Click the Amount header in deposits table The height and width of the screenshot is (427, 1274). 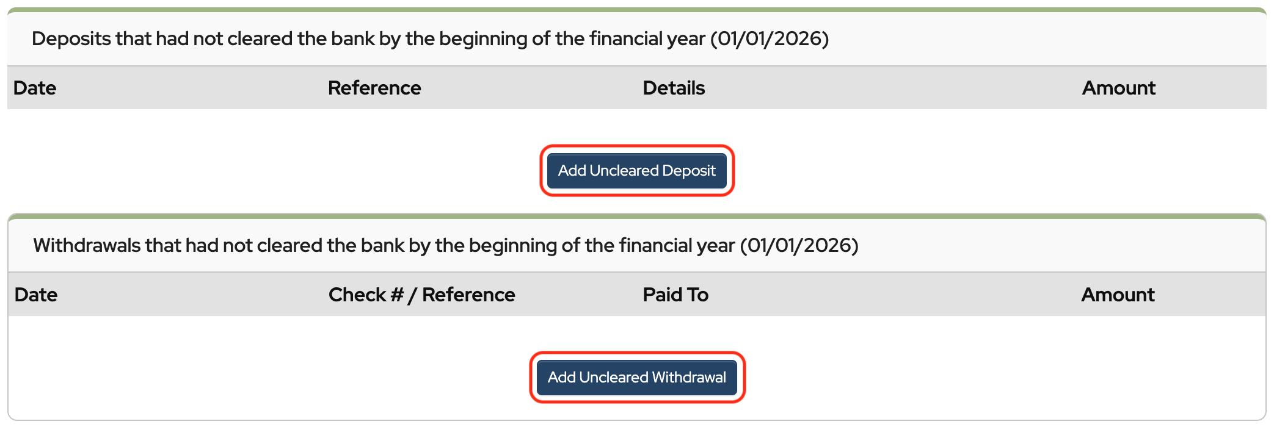(x=1118, y=88)
